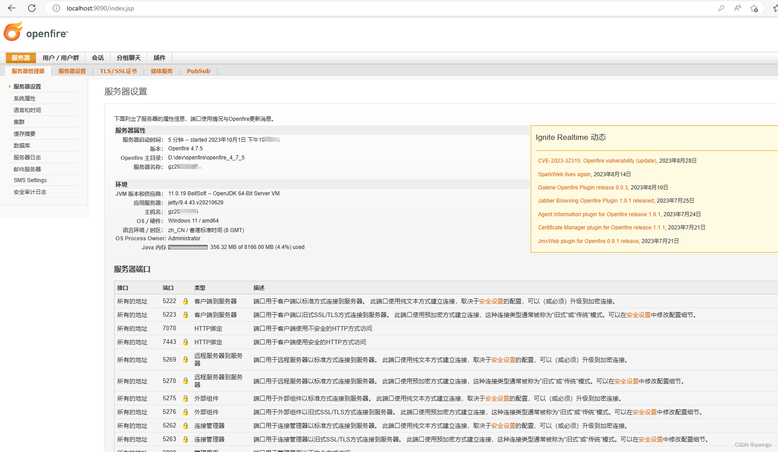Open the 用户 / 用户群 tab
The image size is (778, 452).
tap(61, 58)
